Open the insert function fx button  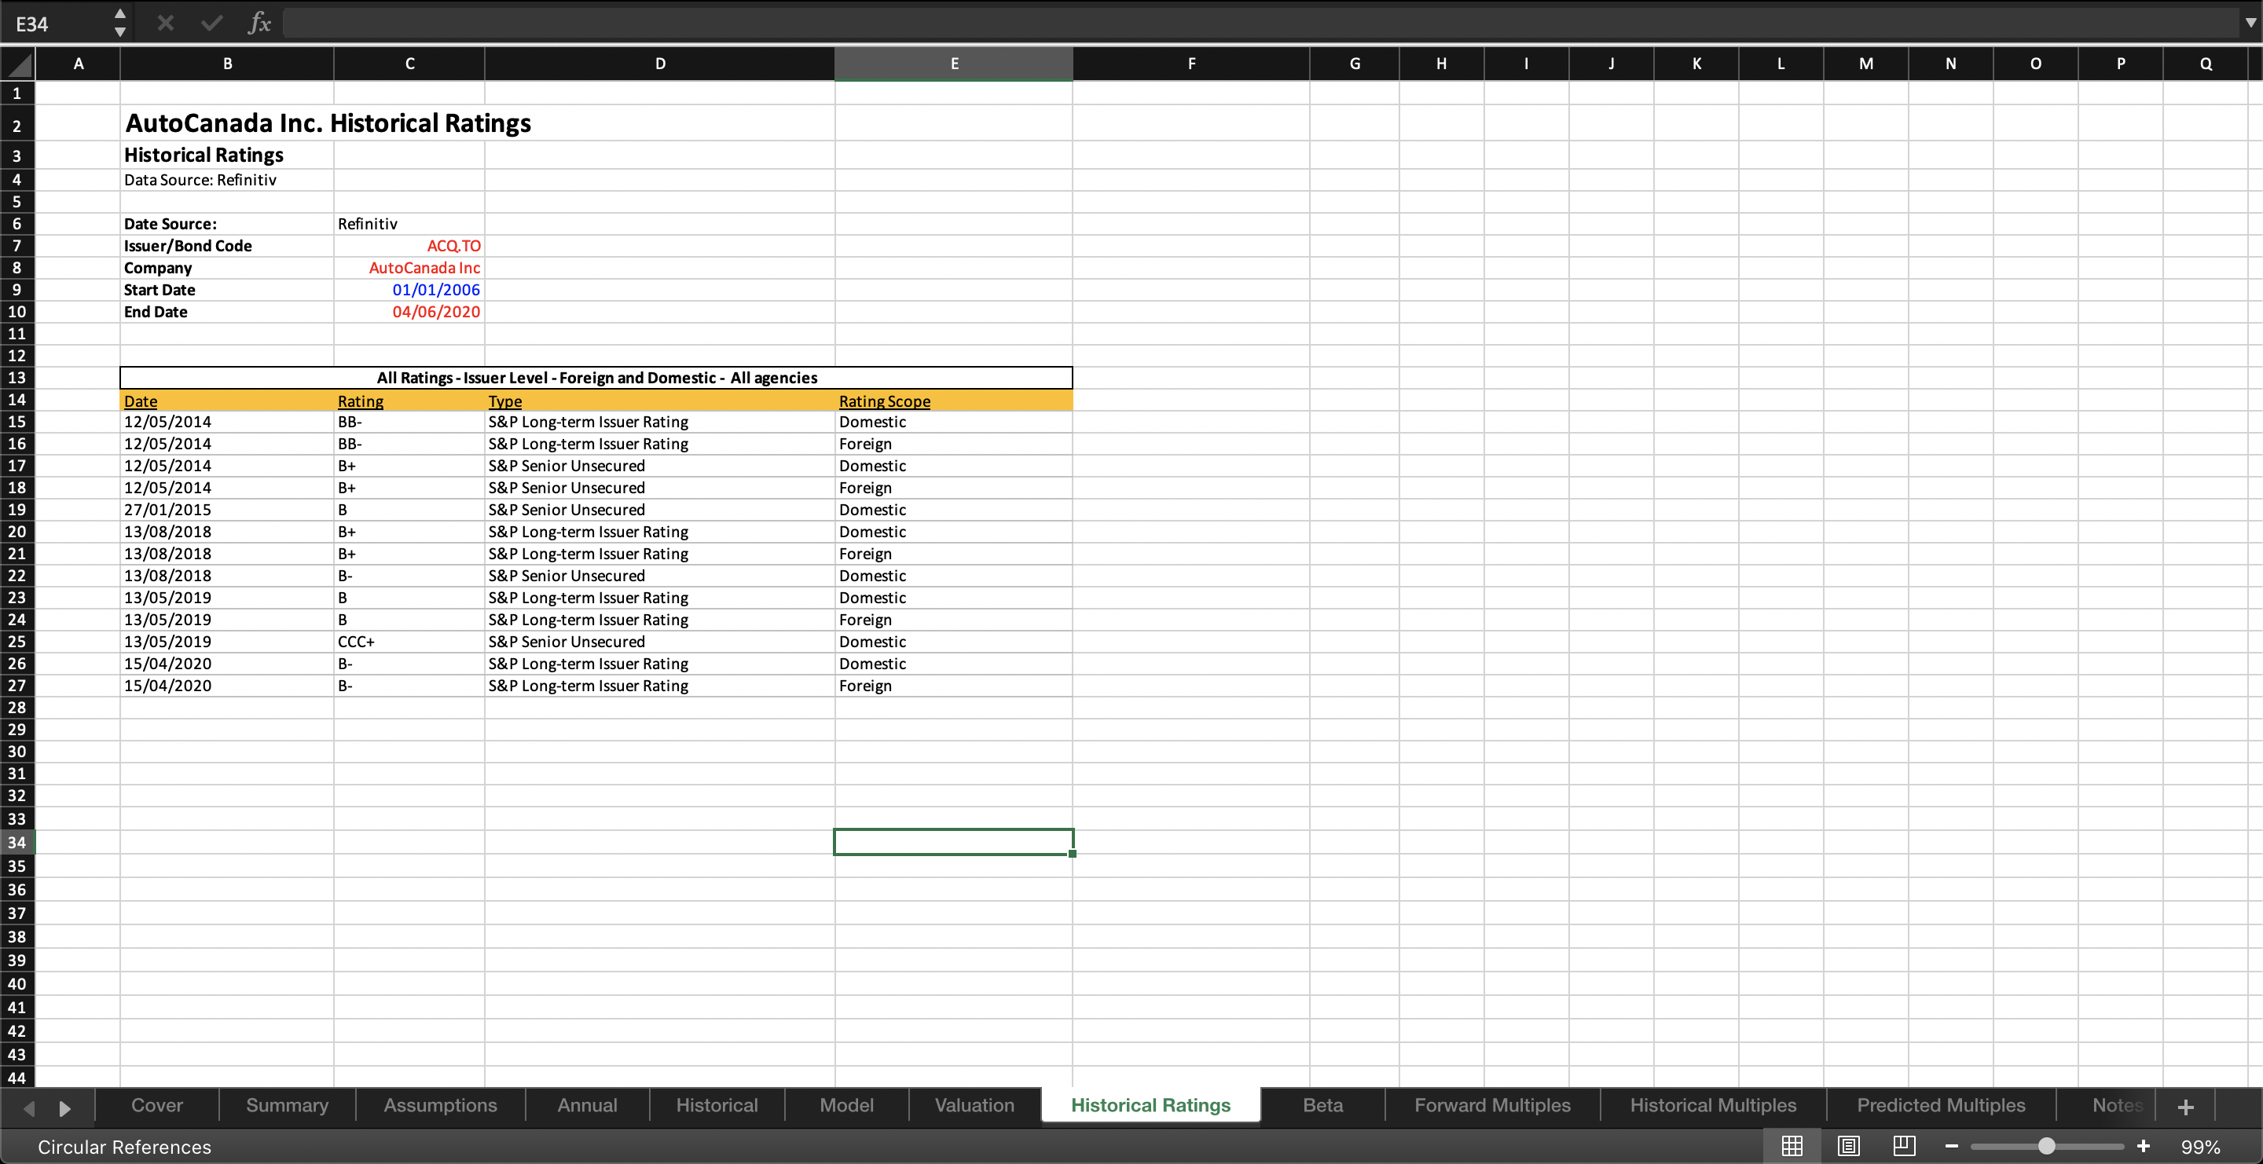coord(259,23)
